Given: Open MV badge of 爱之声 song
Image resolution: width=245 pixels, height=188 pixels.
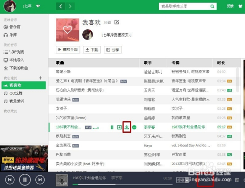Looking at the screenshot, I should coord(123,81).
